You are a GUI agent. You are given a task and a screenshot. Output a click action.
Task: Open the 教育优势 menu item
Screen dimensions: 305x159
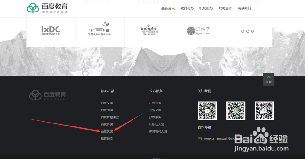187,8
